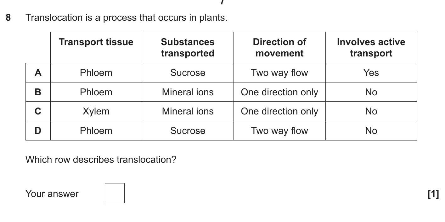Click the "No" cell in row D
This screenshot has height=222, width=445.
pyautogui.click(x=371, y=131)
